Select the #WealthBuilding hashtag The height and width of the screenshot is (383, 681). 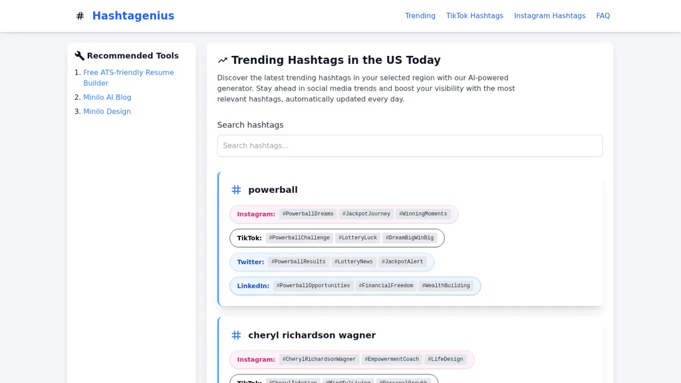tap(446, 286)
